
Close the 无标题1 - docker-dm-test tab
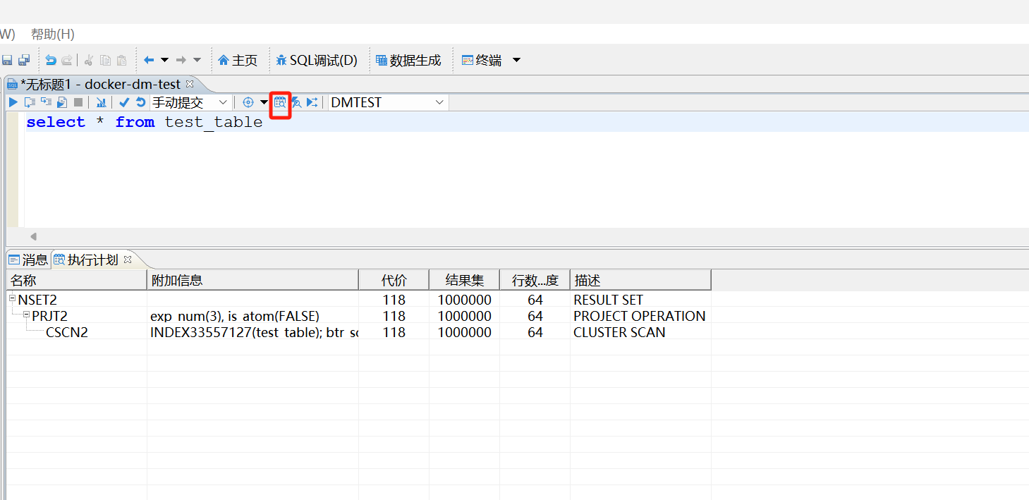189,84
